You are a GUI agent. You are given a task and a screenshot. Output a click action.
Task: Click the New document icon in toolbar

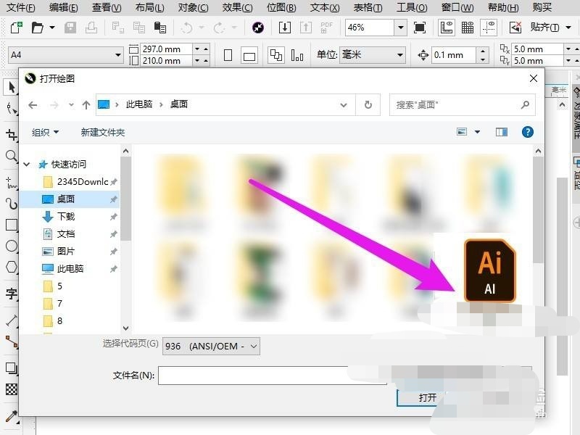[16, 28]
